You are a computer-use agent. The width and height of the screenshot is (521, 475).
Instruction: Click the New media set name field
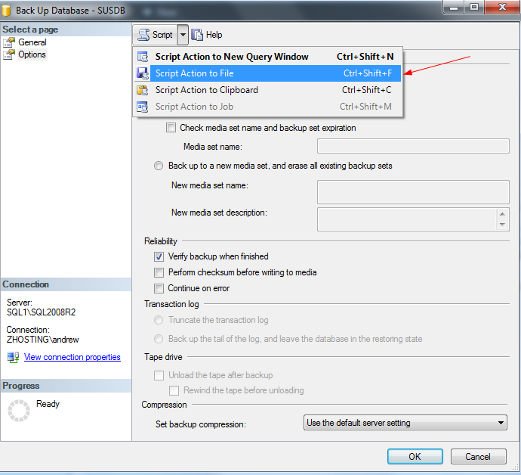click(x=413, y=192)
